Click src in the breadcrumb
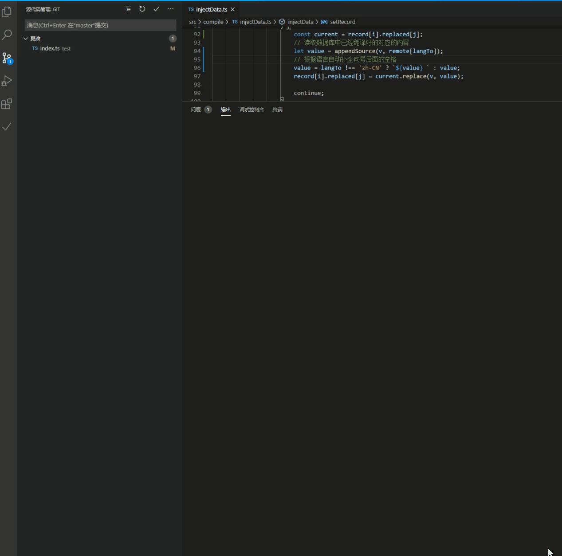Screen dimensions: 562x556 coord(193,22)
